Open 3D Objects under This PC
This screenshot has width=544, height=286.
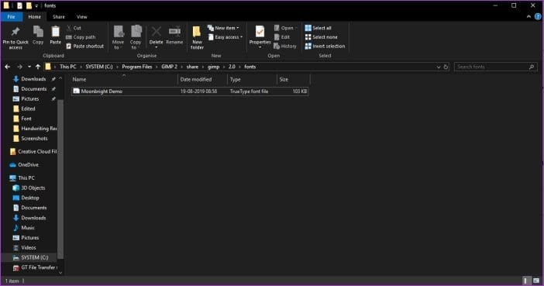tap(33, 188)
